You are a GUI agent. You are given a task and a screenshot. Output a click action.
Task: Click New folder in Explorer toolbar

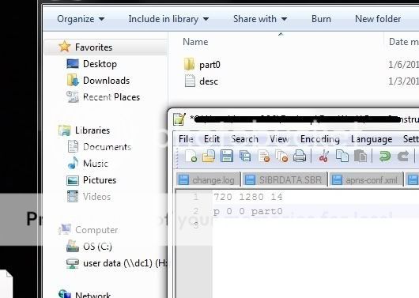[x=378, y=19]
